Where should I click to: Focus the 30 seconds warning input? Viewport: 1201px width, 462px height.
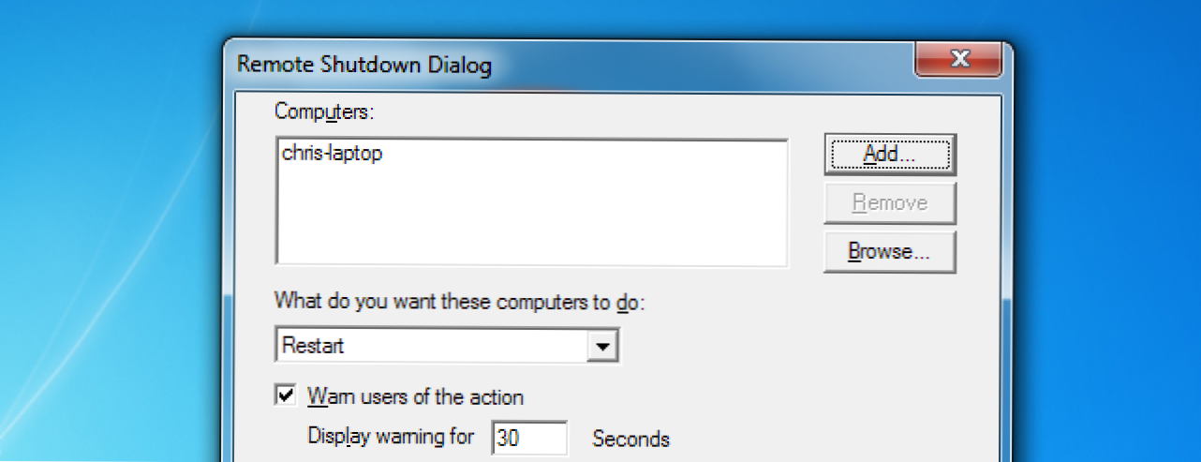529,438
